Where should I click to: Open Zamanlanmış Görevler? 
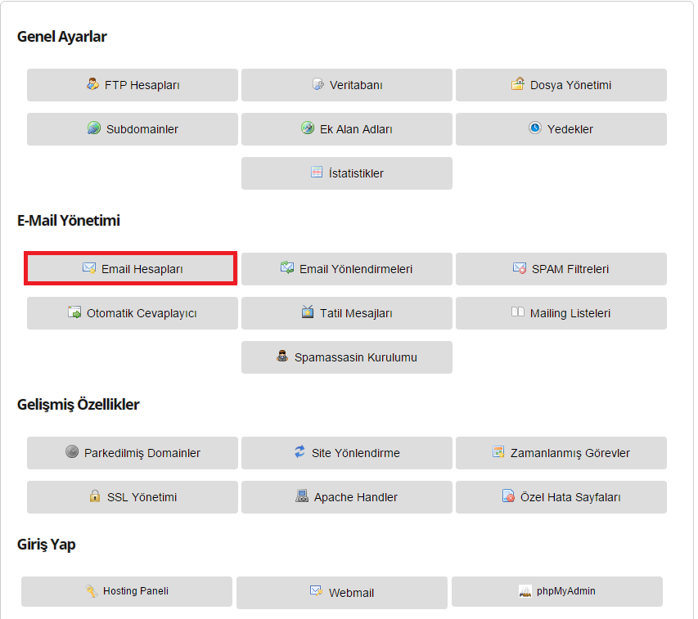[x=561, y=453]
